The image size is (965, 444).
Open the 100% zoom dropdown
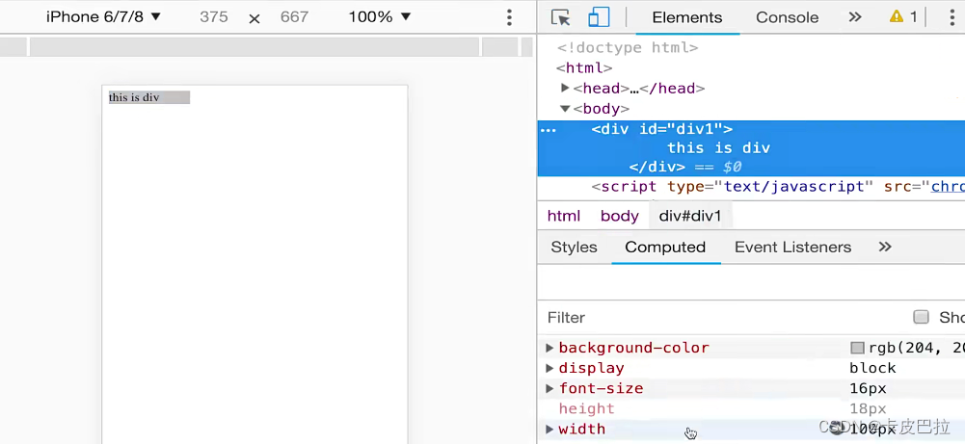(x=379, y=17)
